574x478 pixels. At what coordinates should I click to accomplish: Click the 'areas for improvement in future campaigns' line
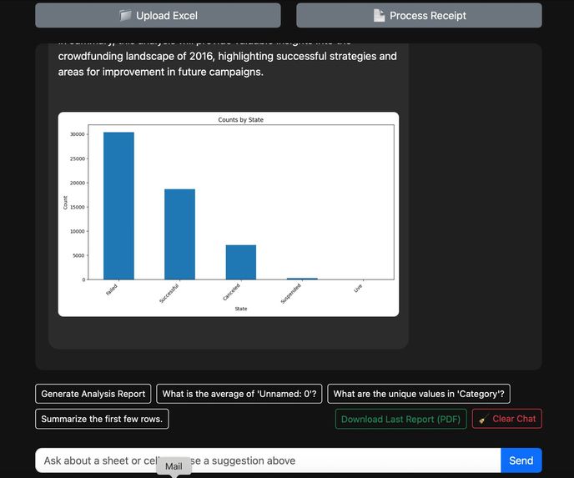160,72
